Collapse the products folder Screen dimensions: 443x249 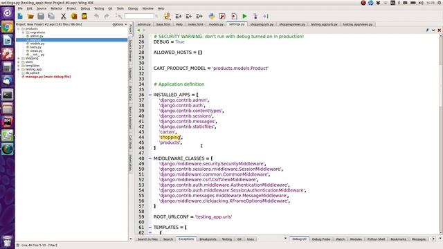coord(19,29)
